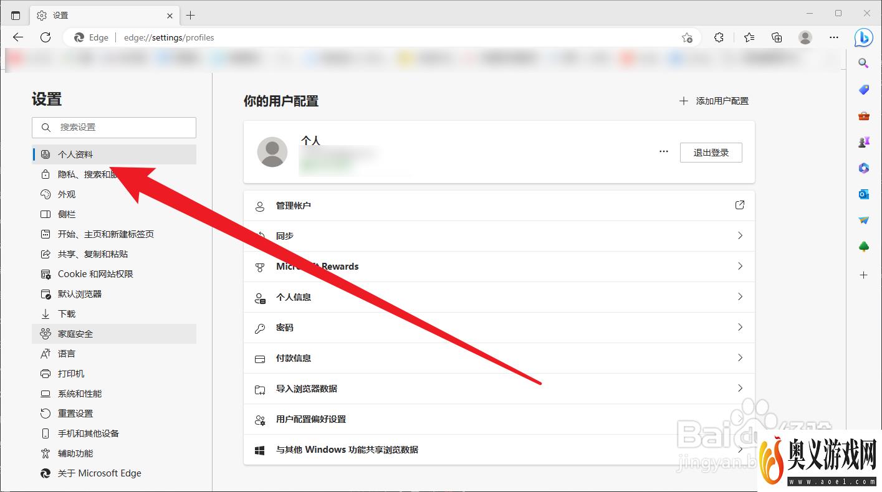Open Cookie 和网站权限 settings

coord(114,274)
